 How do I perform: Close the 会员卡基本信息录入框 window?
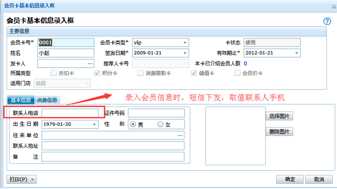[x=334, y=7]
